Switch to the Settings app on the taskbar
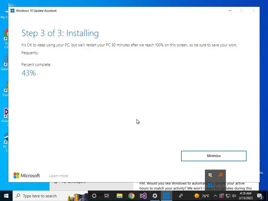Image resolution: width=268 pixels, height=201 pixels. [155, 196]
